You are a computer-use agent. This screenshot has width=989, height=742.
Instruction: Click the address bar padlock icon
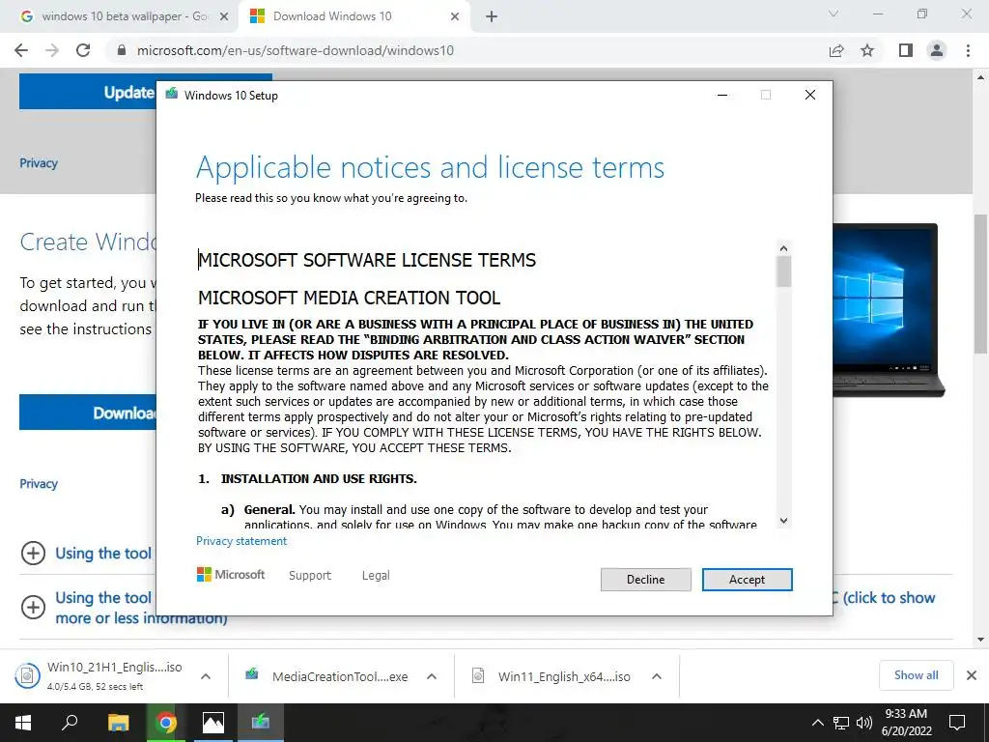click(122, 50)
